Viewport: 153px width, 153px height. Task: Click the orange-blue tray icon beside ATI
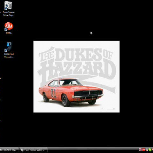(x=147, y=150)
